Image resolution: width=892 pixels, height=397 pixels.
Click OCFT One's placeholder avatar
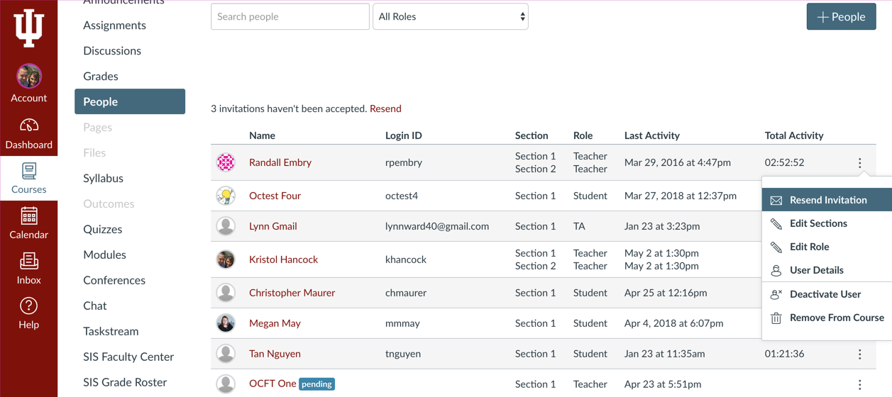click(226, 384)
